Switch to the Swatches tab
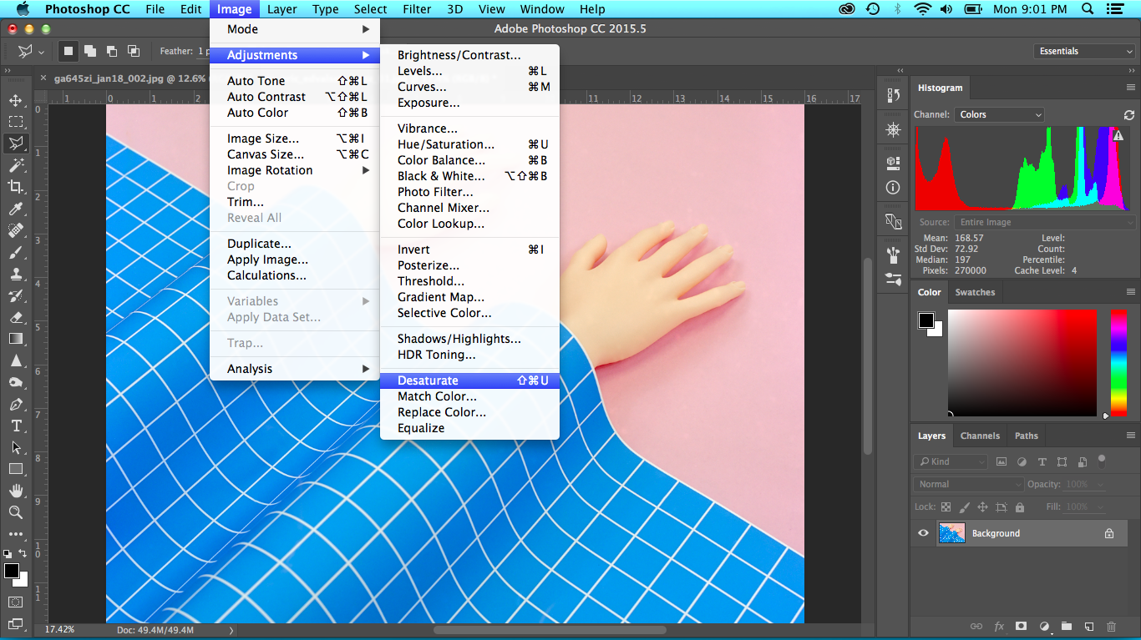The height and width of the screenshot is (640, 1141). (x=975, y=292)
